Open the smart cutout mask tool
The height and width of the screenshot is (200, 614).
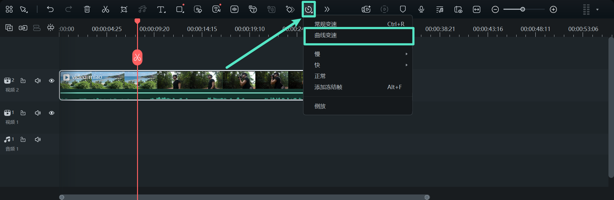(x=198, y=10)
